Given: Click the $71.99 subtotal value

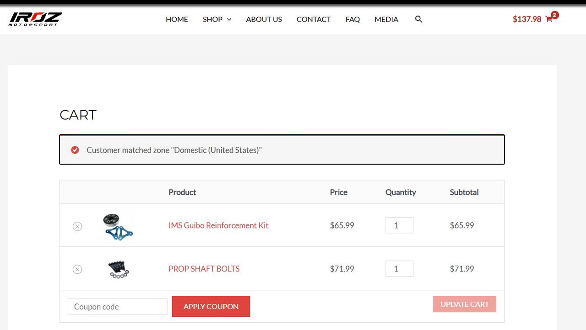Looking at the screenshot, I should point(462,269).
